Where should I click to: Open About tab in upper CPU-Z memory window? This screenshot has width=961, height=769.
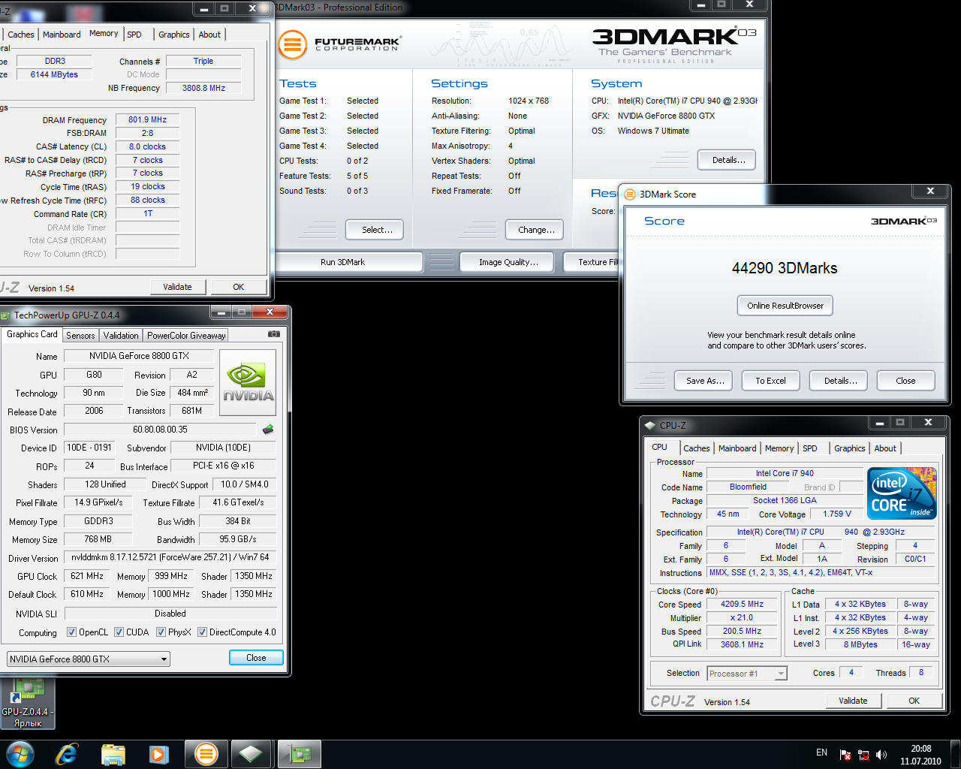[x=209, y=35]
